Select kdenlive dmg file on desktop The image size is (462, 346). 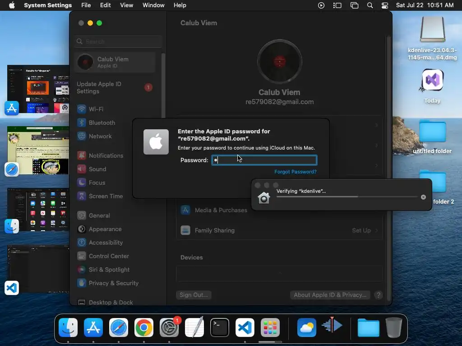pyautogui.click(x=432, y=38)
